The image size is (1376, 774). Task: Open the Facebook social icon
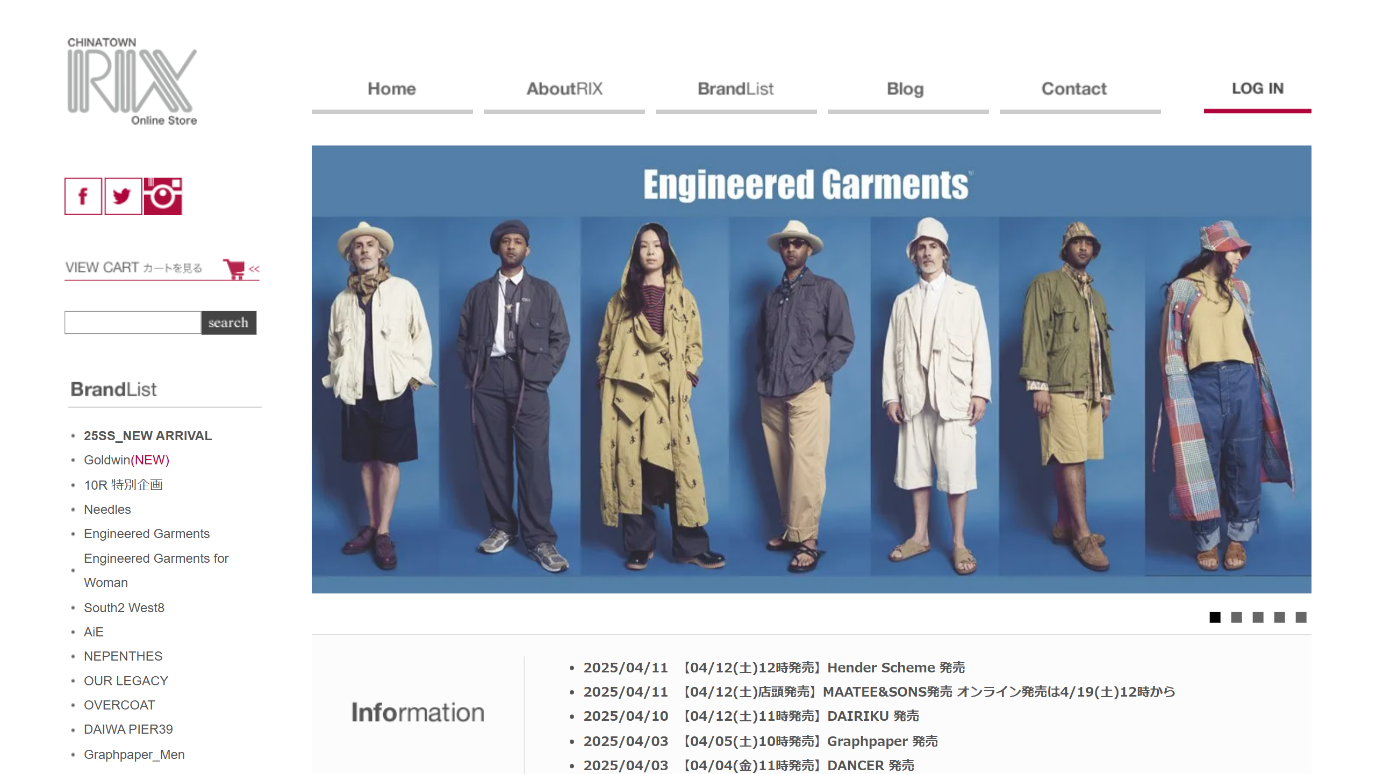click(x=83, y=196)
